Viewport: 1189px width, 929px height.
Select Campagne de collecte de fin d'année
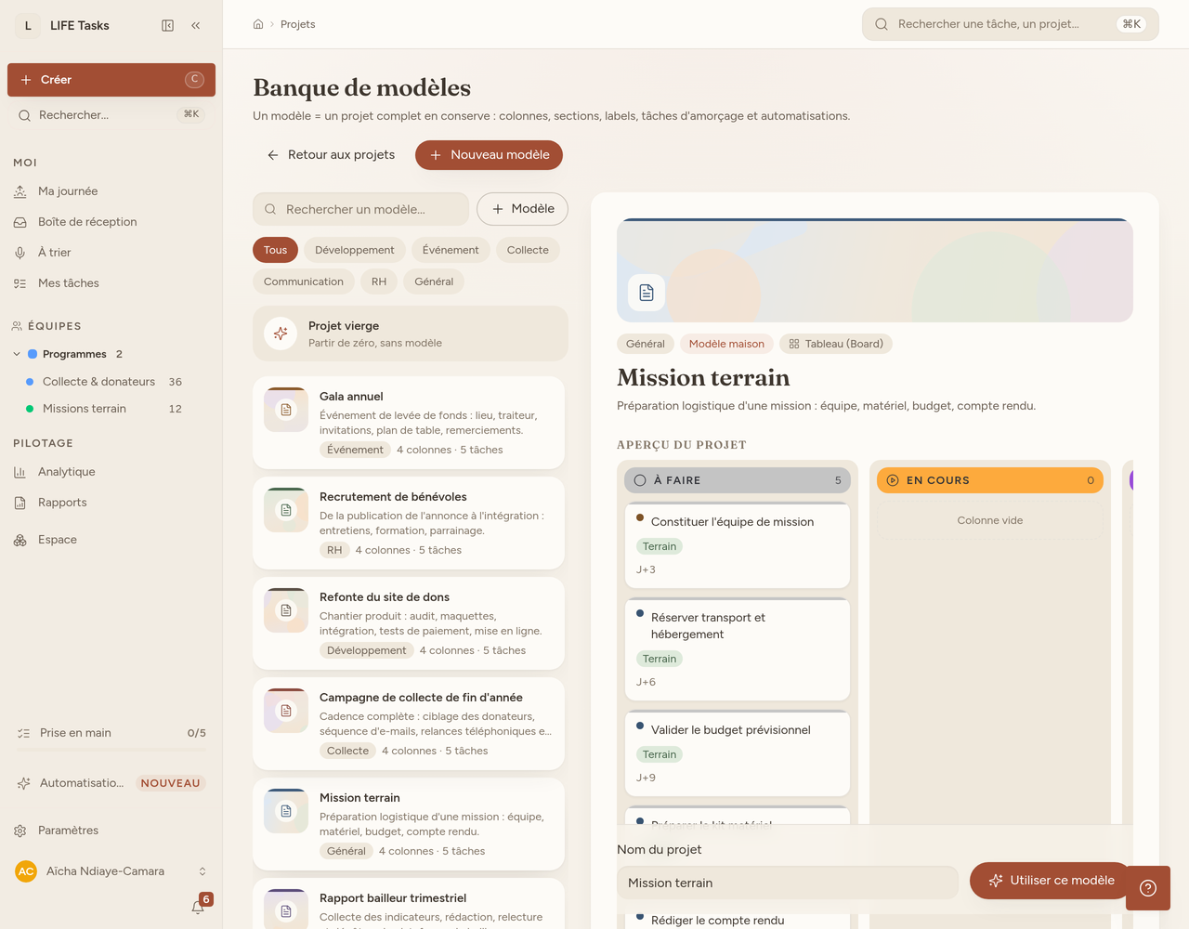coord(409,724)
